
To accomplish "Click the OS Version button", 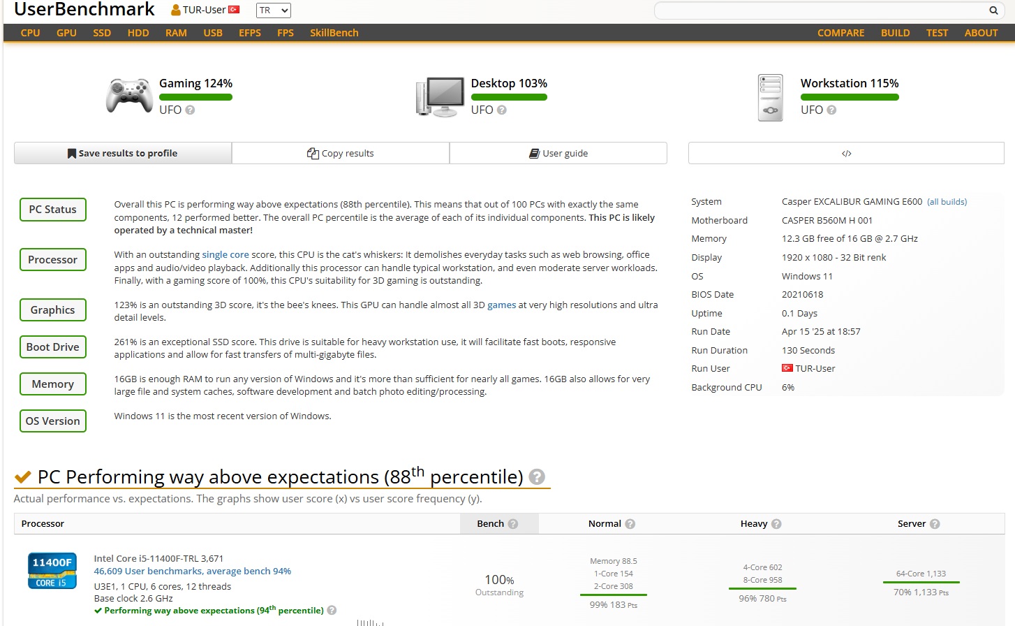I will [53, 421].
